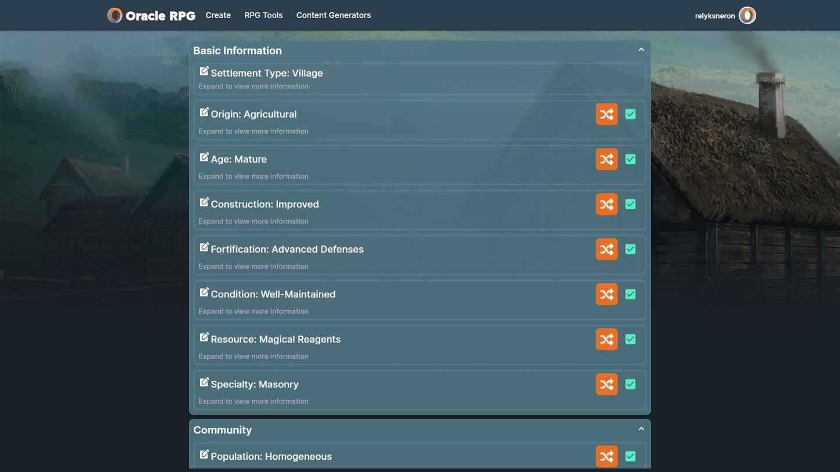Disable the Population: Homogeneous checkbox
This screenshot has width=840, height=472.
(630, 456)
